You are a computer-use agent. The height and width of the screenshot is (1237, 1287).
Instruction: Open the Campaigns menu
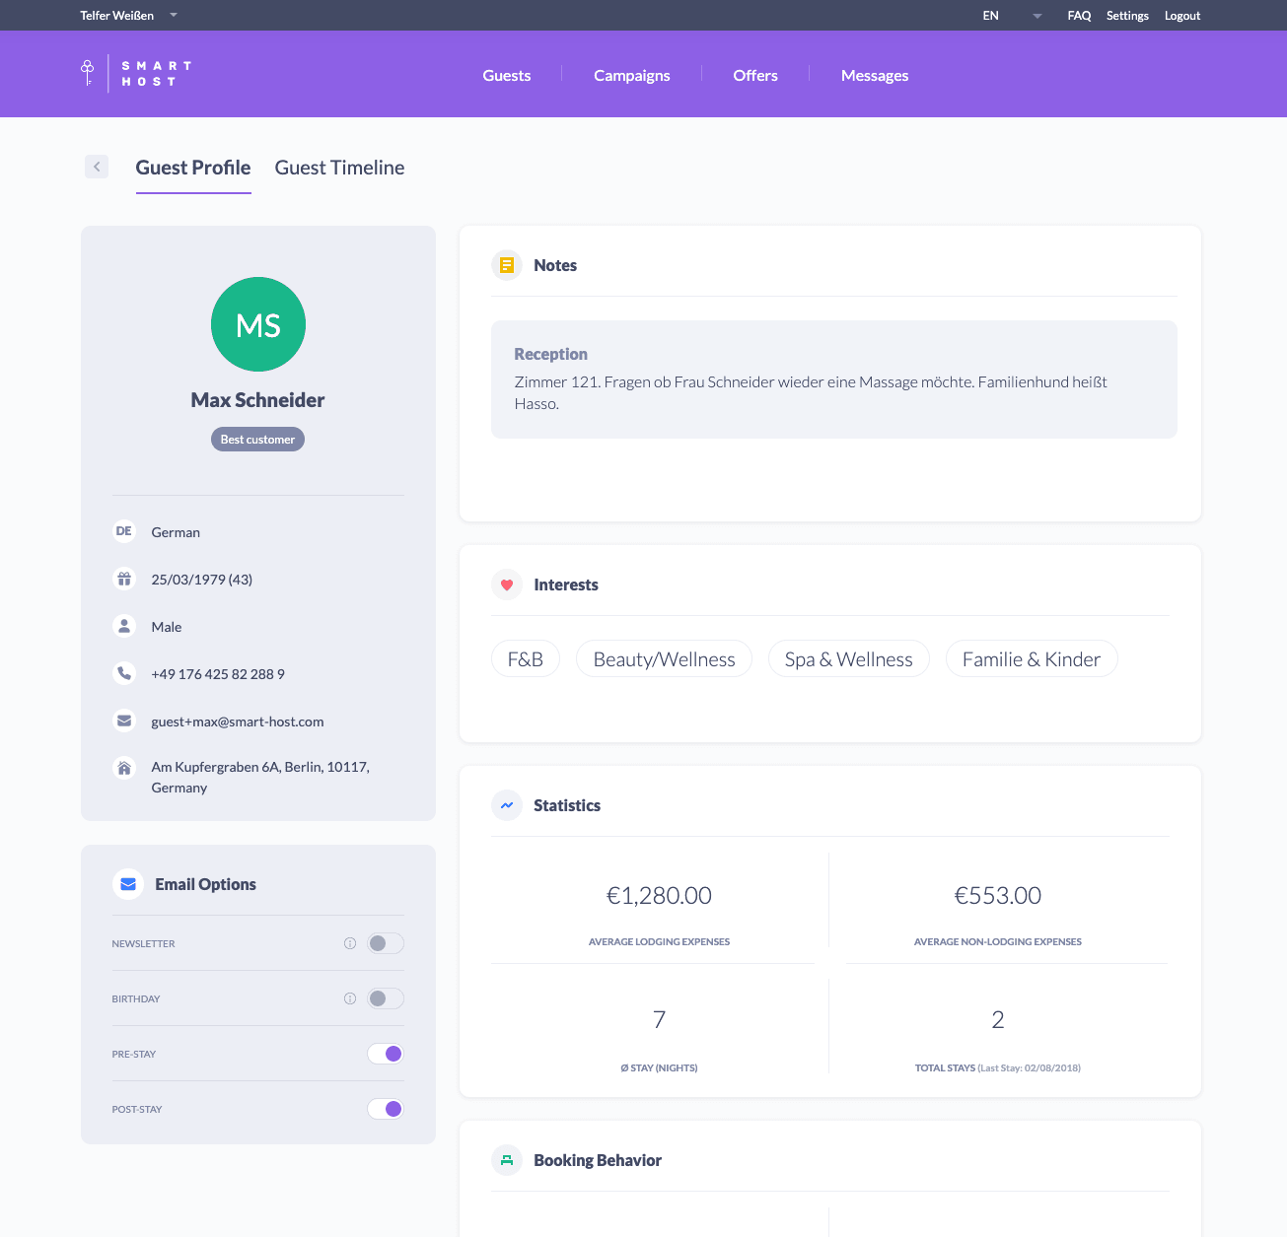click(631, 76)
